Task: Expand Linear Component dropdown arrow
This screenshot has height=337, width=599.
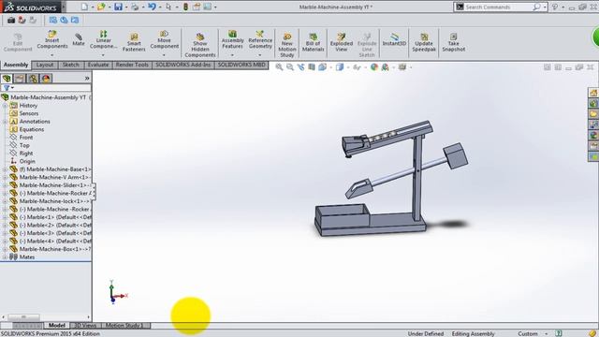Action: tap(103, 55)
